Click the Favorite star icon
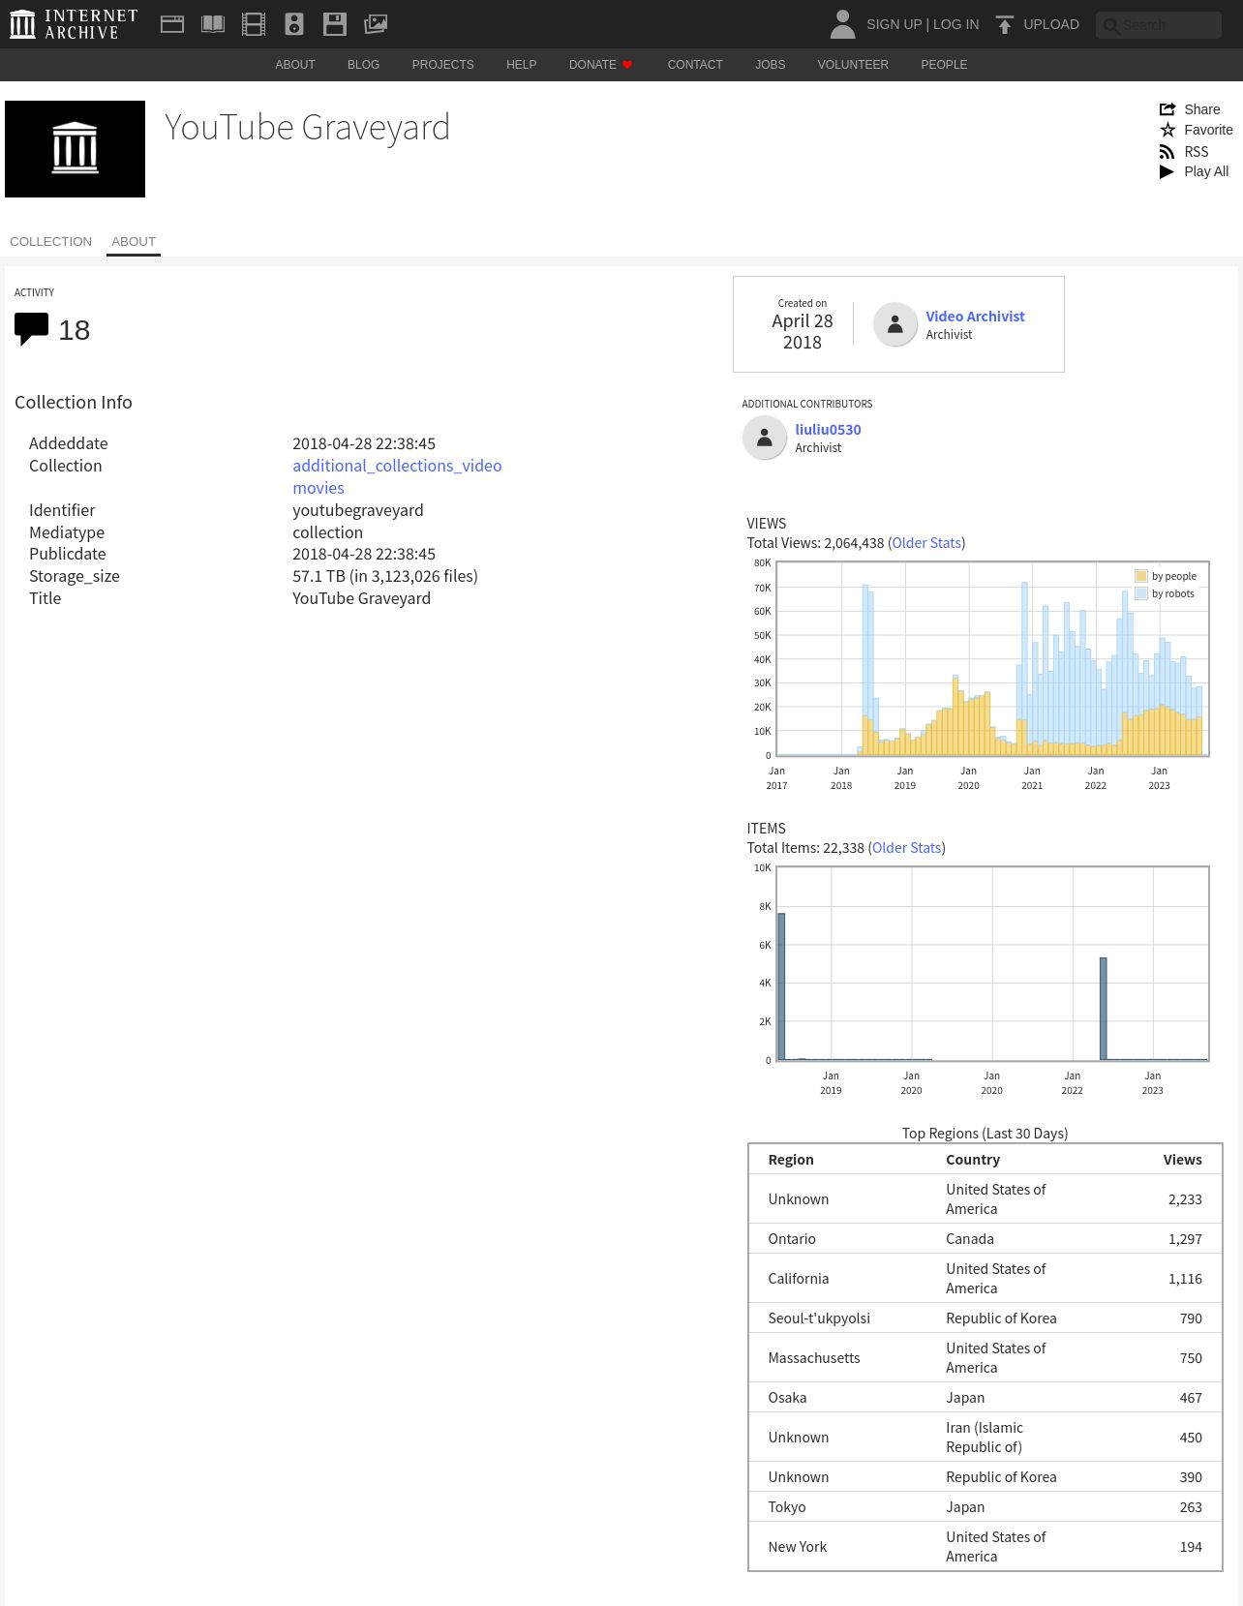The height and width of the screenshot is (1606, 1243). 1167,130
